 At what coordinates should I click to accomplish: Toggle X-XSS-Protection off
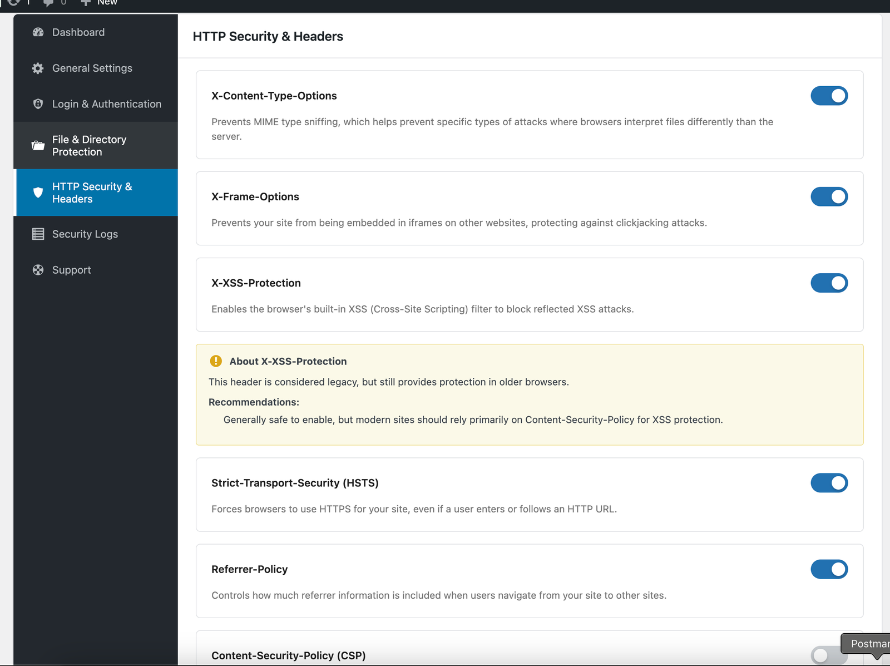pyautogui.click(x=829, y=283)
